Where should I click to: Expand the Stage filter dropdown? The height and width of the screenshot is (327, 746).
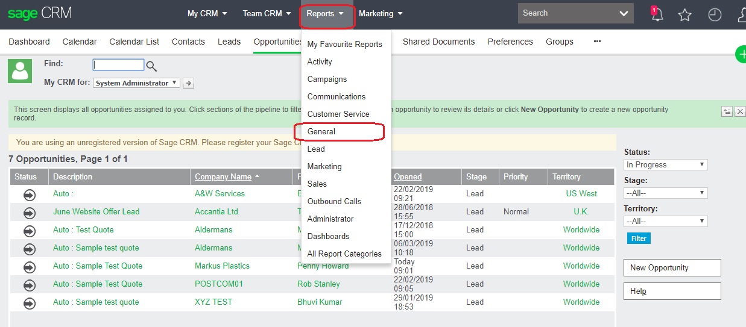tap(665, 193)
